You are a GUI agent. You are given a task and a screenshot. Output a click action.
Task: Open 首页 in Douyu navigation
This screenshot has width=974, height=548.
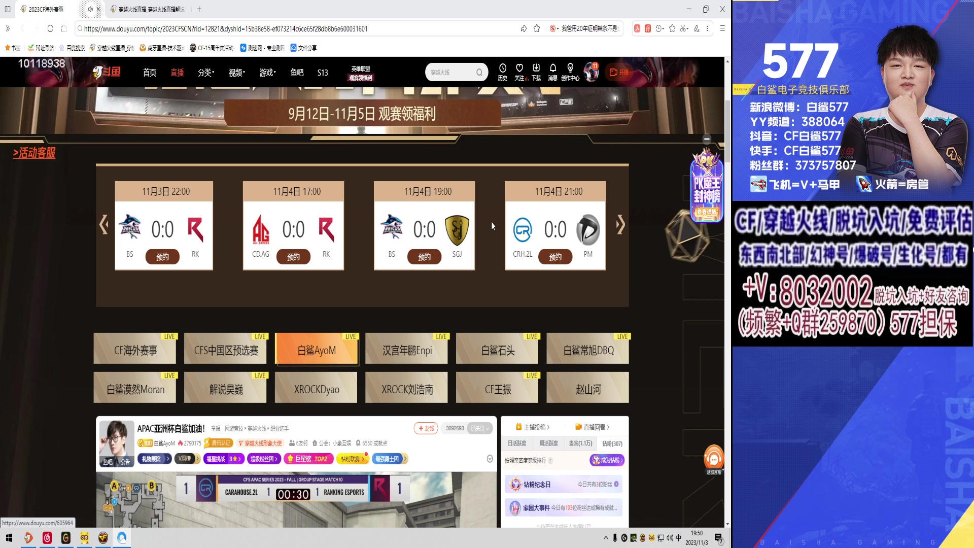click(x=150, y=73)
